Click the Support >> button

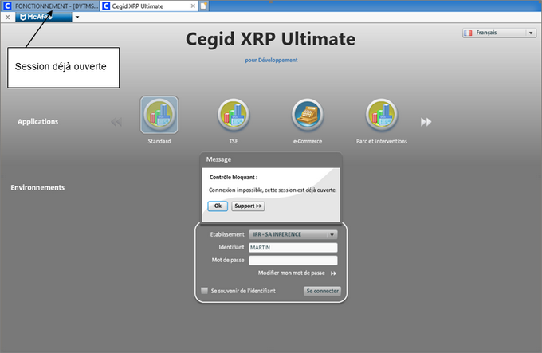[247, 206]
